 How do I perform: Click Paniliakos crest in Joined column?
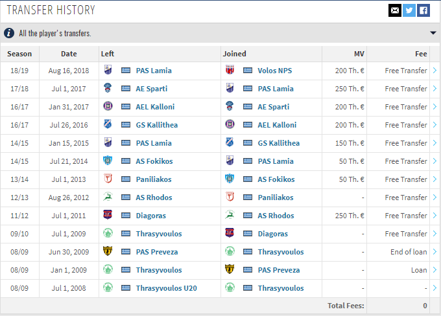[230, 197]
